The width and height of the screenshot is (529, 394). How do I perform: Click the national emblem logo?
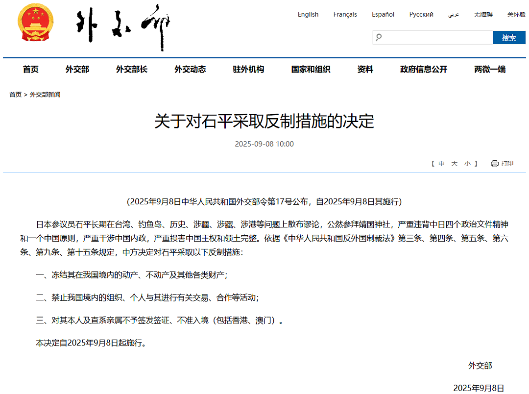coord(35,22)
